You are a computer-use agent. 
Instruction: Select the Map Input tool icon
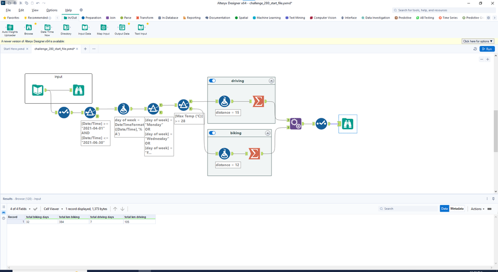103,27
